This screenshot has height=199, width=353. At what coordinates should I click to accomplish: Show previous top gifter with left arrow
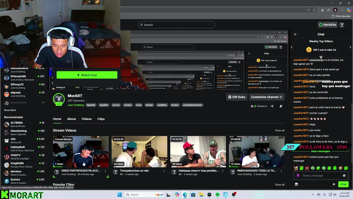point(292,47)
